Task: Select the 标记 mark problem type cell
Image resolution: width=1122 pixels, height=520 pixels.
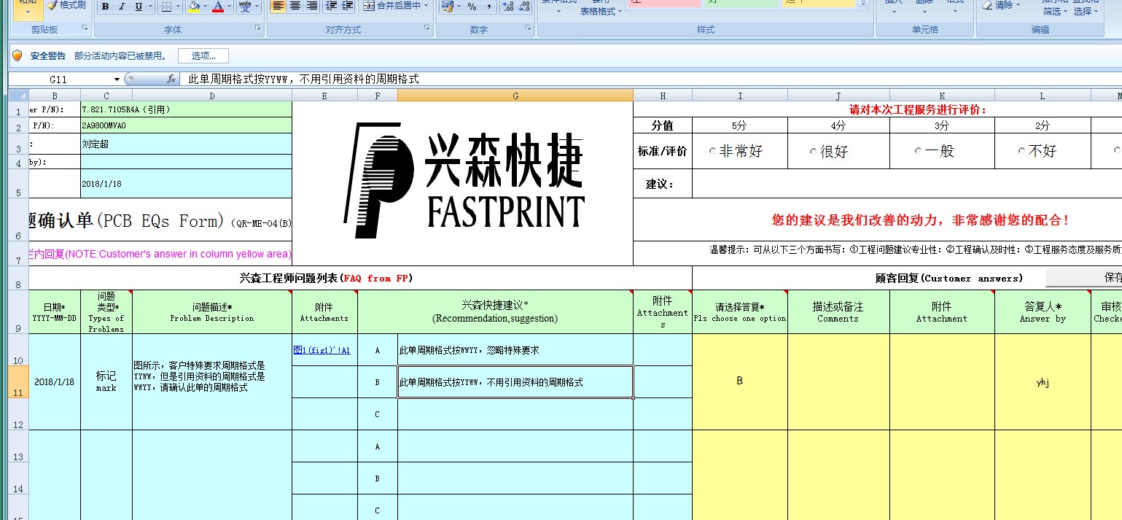Action: coord(106,382)
